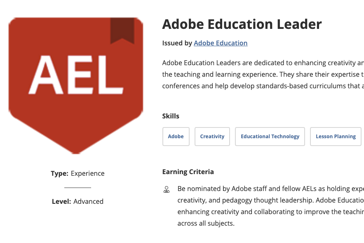Open the Educational Technology skill tag
The width and height of the screenshot is (364, 243).
(270, 137)
